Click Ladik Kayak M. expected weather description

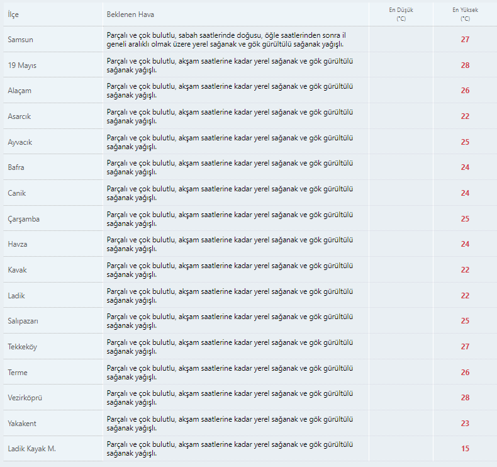pos(230,449)
